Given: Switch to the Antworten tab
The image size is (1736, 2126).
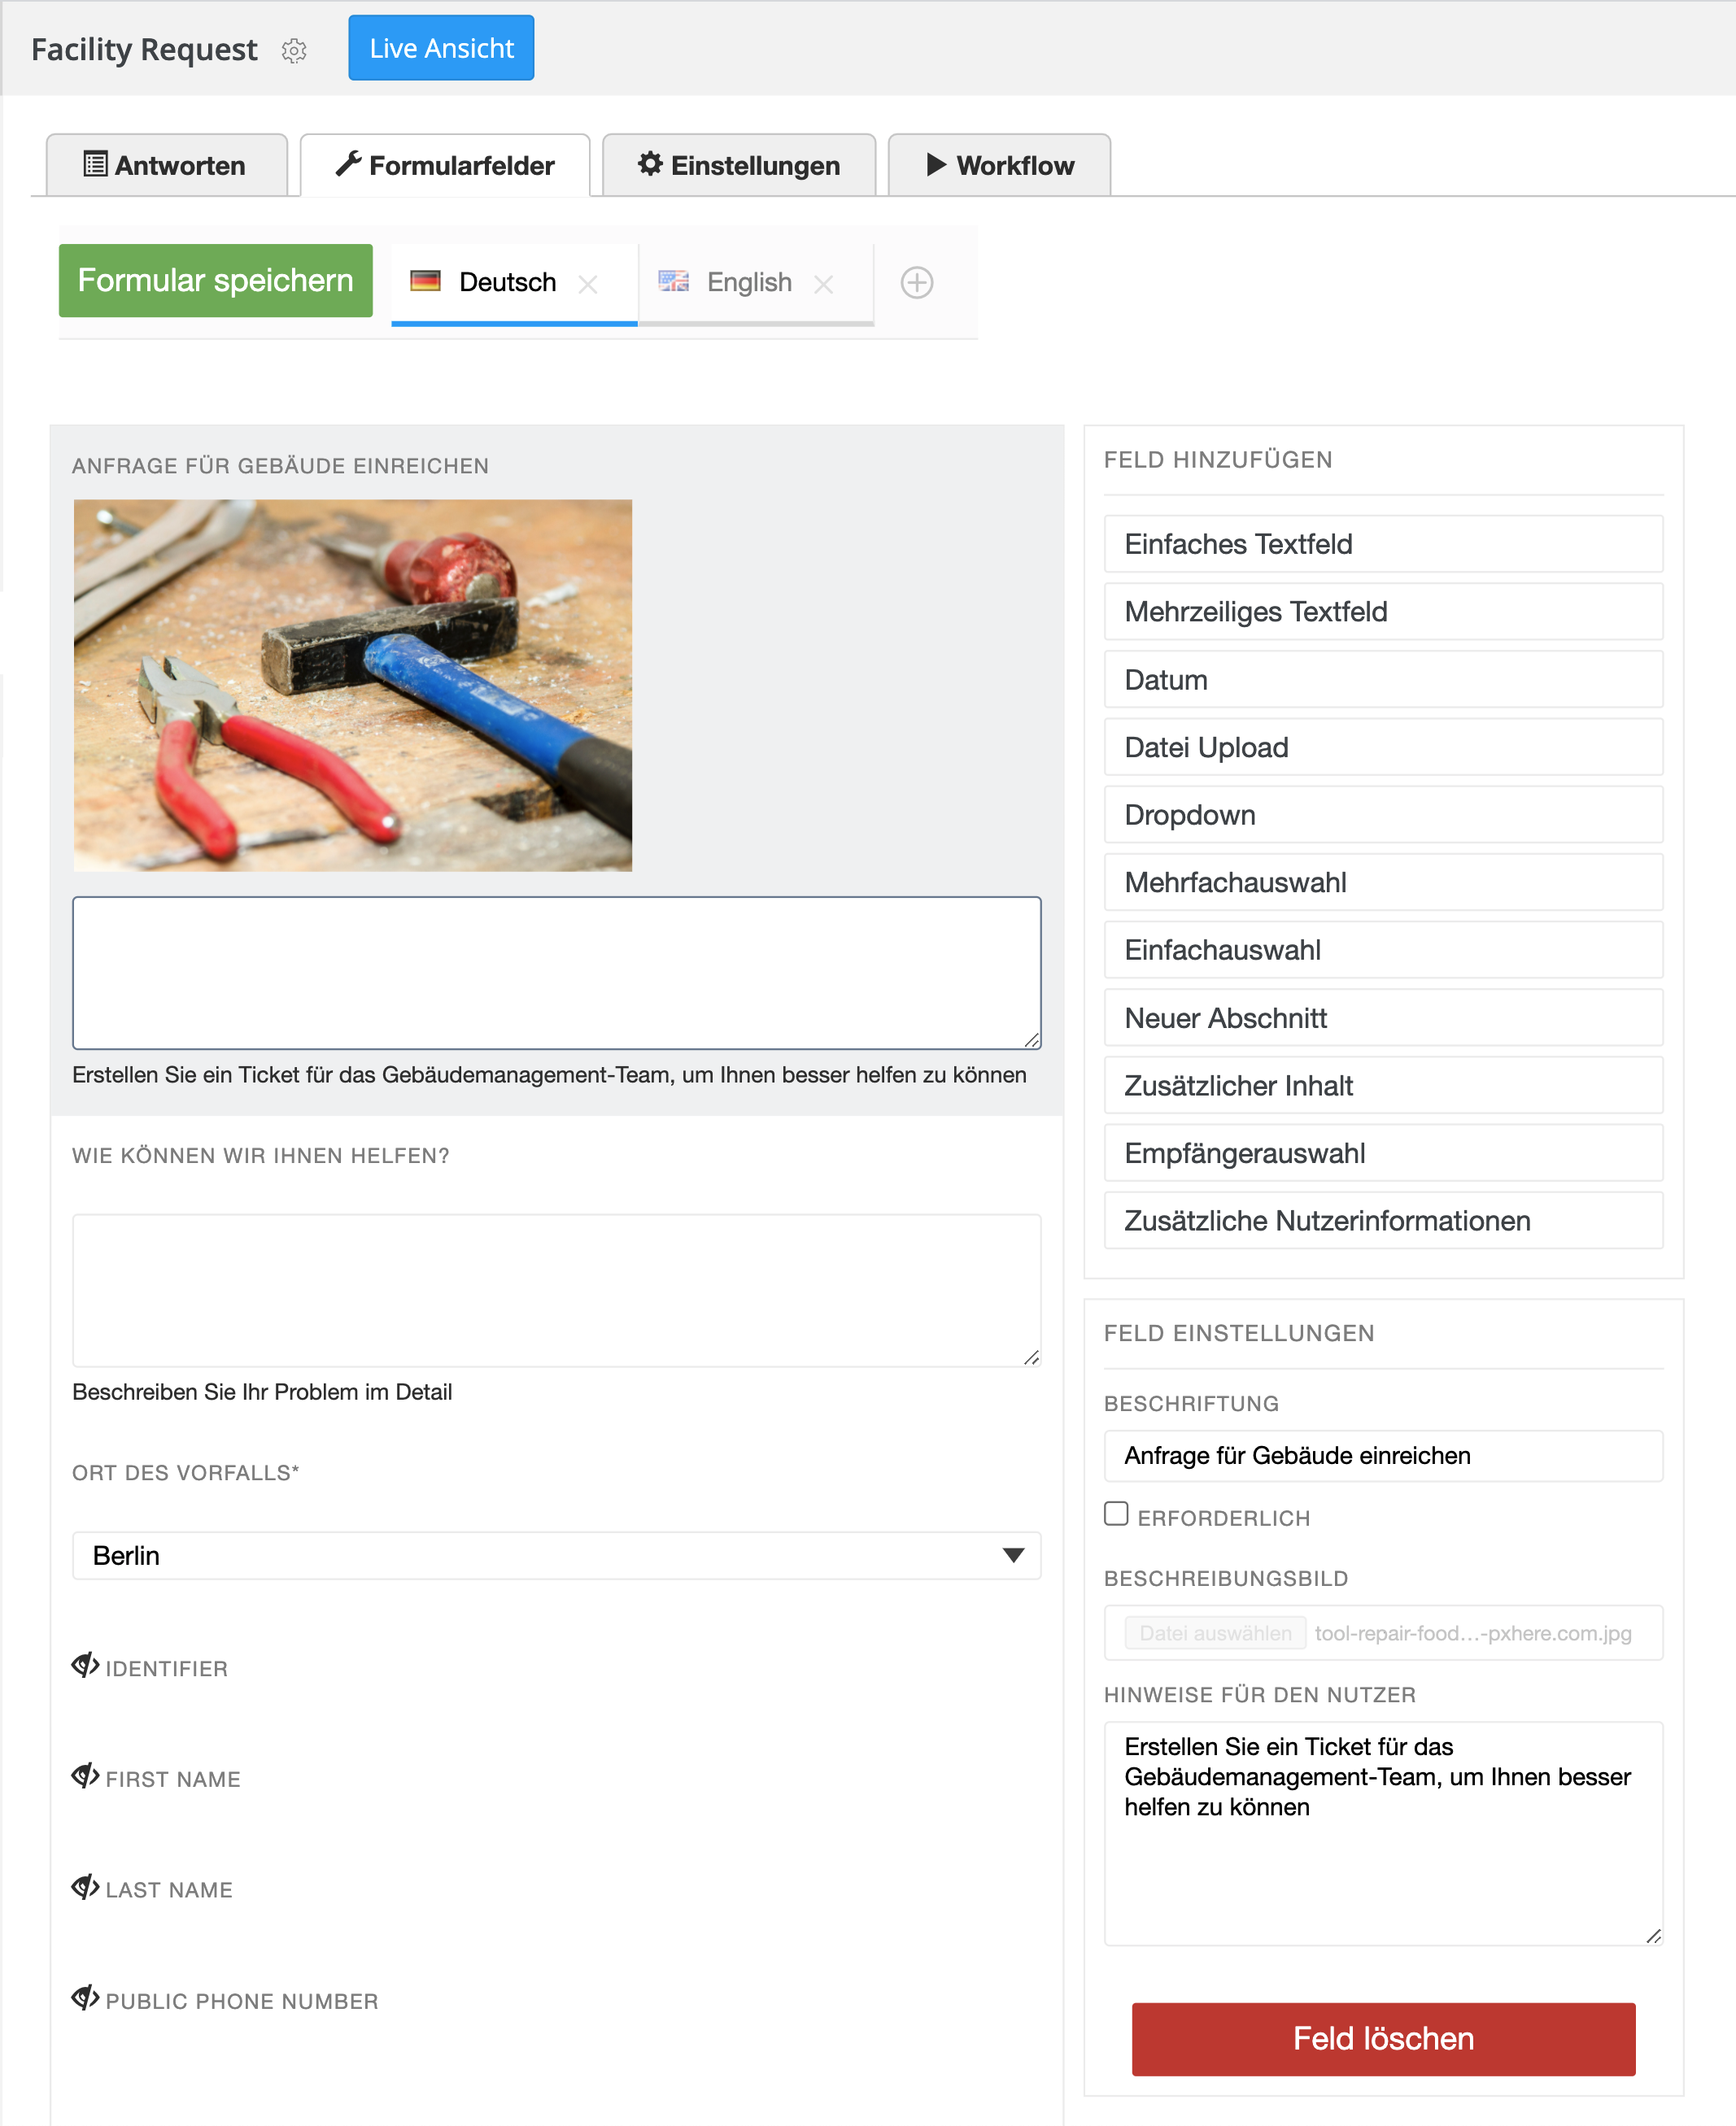Looking at the screenshot, I should coord(166,165).
